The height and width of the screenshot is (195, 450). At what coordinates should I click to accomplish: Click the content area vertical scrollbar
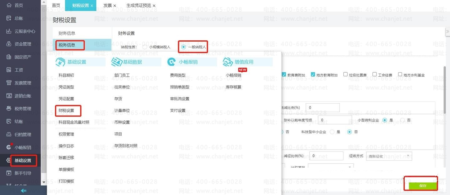click(445, 90)
